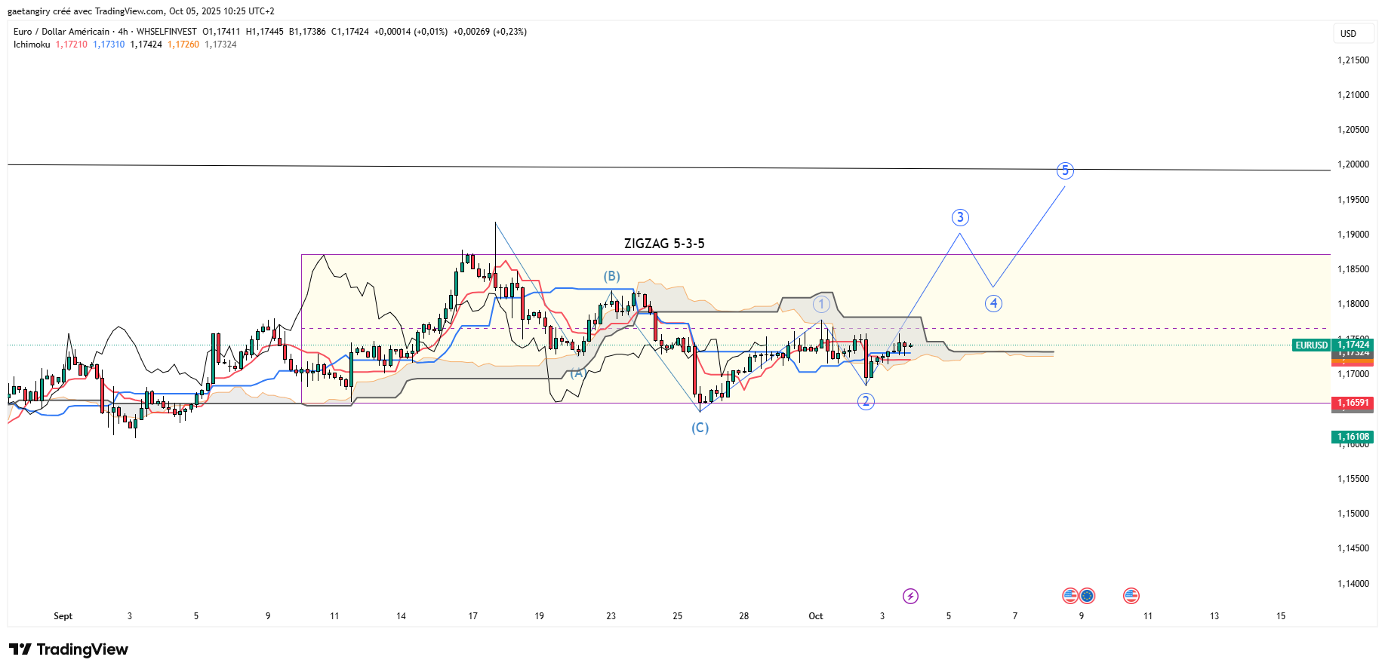This screenshot has width=1385, height=672.
Task: Click the 1,18000 price axis level
Action: coord(1353,304)
